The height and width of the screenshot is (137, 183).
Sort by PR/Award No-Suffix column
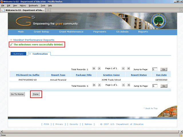(28, 75)
